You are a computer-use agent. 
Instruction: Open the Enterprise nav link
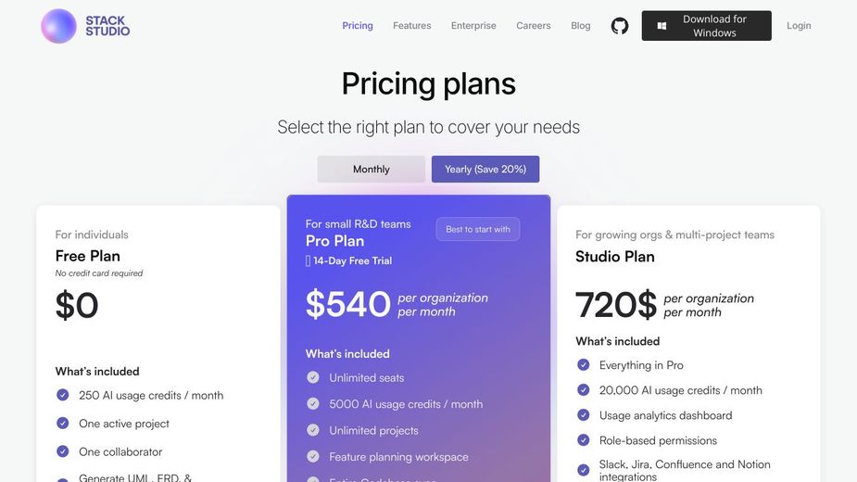(x=473, y=26)
